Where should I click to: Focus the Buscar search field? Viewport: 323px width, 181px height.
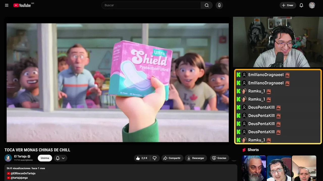tap(151, 5)
